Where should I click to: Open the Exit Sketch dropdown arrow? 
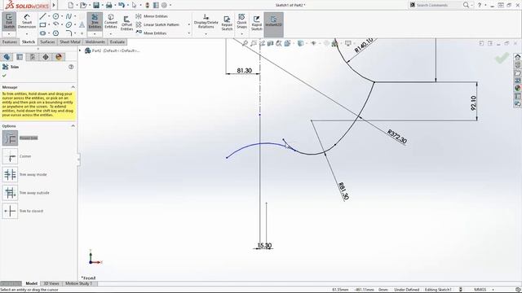pos(9,33)
